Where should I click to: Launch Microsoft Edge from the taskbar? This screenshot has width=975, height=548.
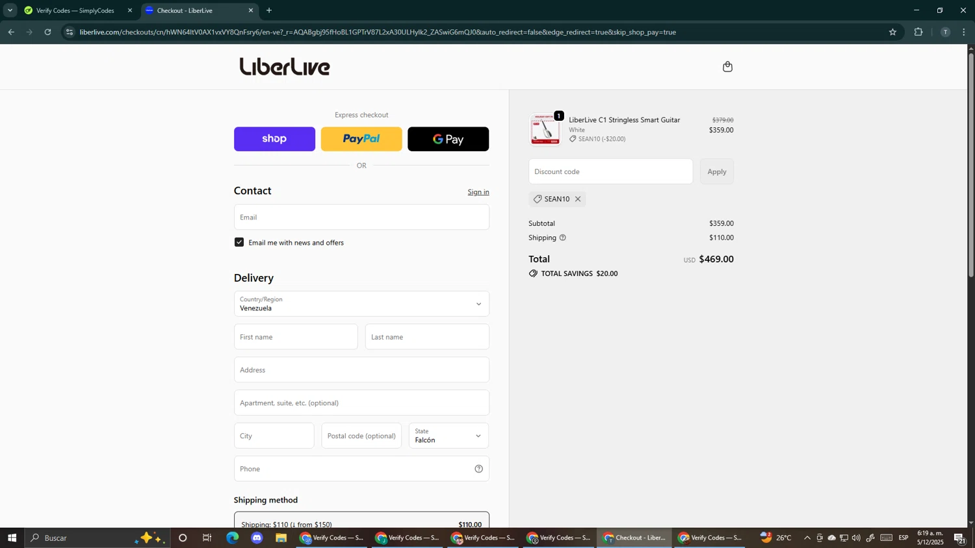232,538
